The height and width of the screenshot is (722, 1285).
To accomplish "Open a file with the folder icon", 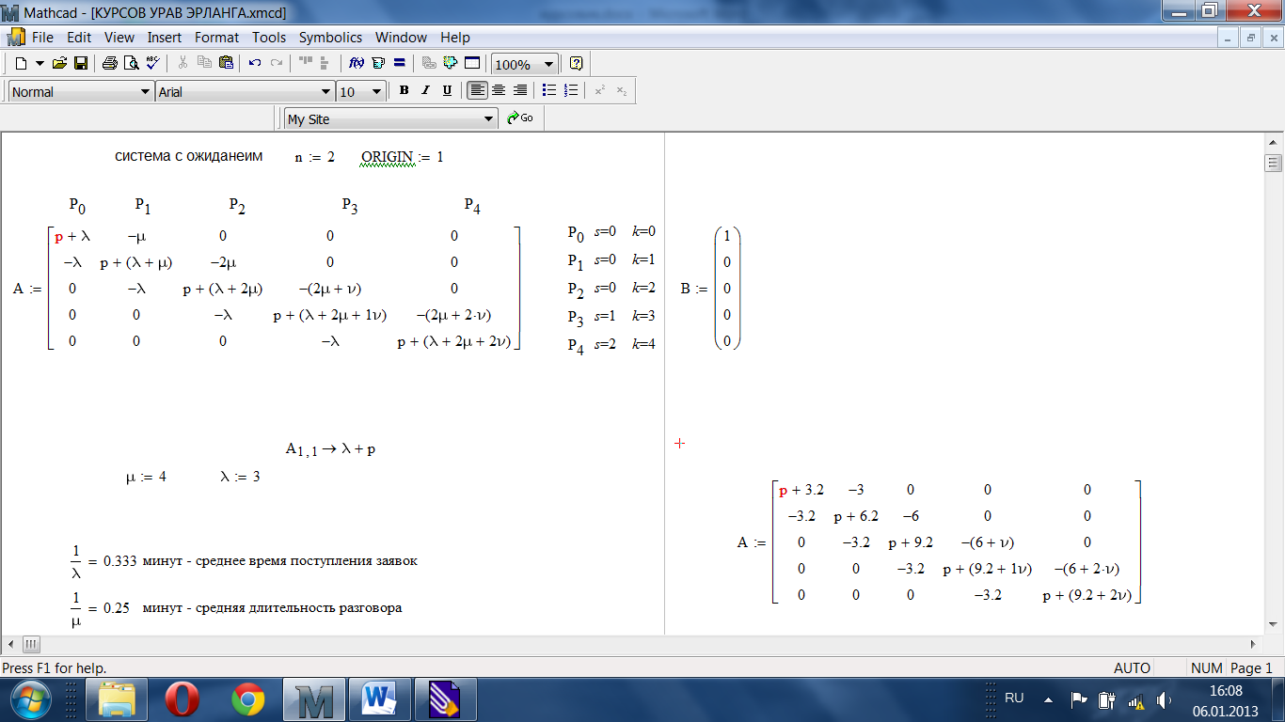I will coord(59,64).
